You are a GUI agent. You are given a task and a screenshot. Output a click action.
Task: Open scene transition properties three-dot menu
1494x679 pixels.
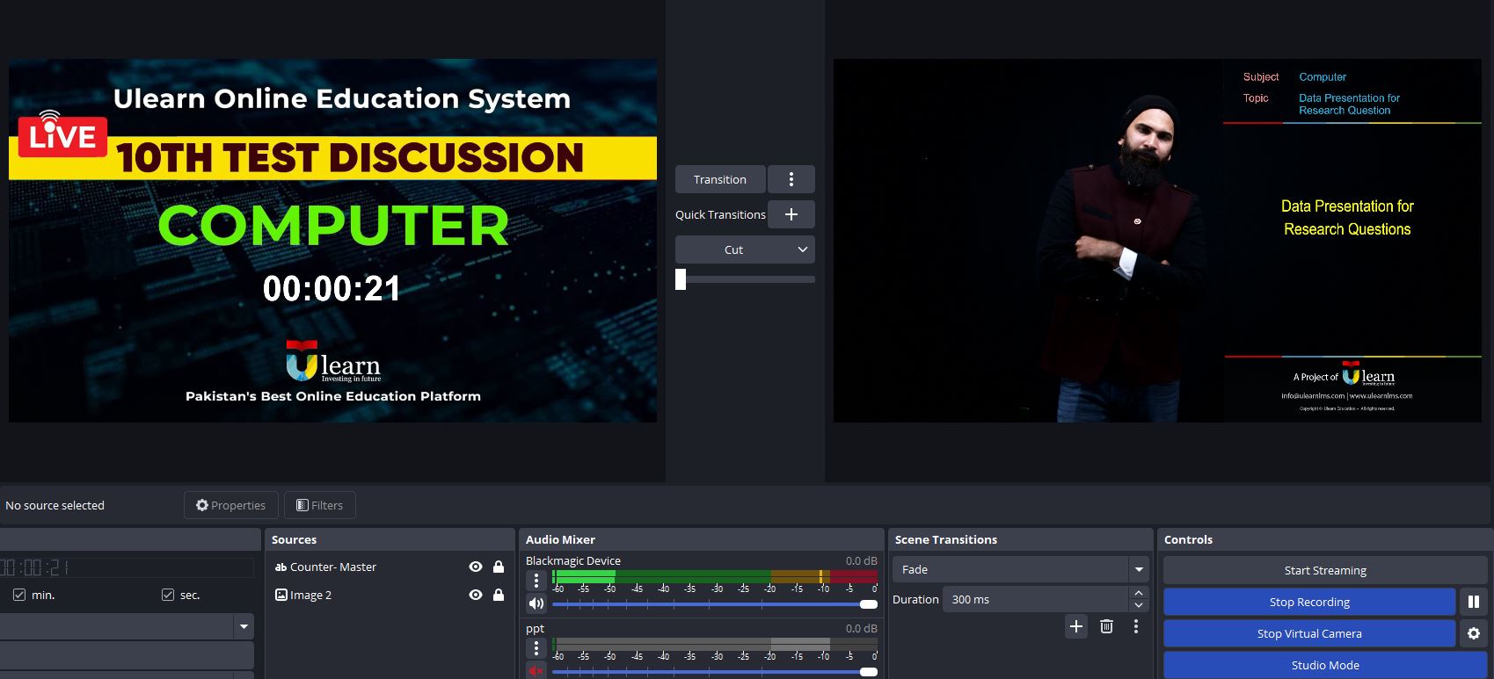click(x=1136, y=626)
